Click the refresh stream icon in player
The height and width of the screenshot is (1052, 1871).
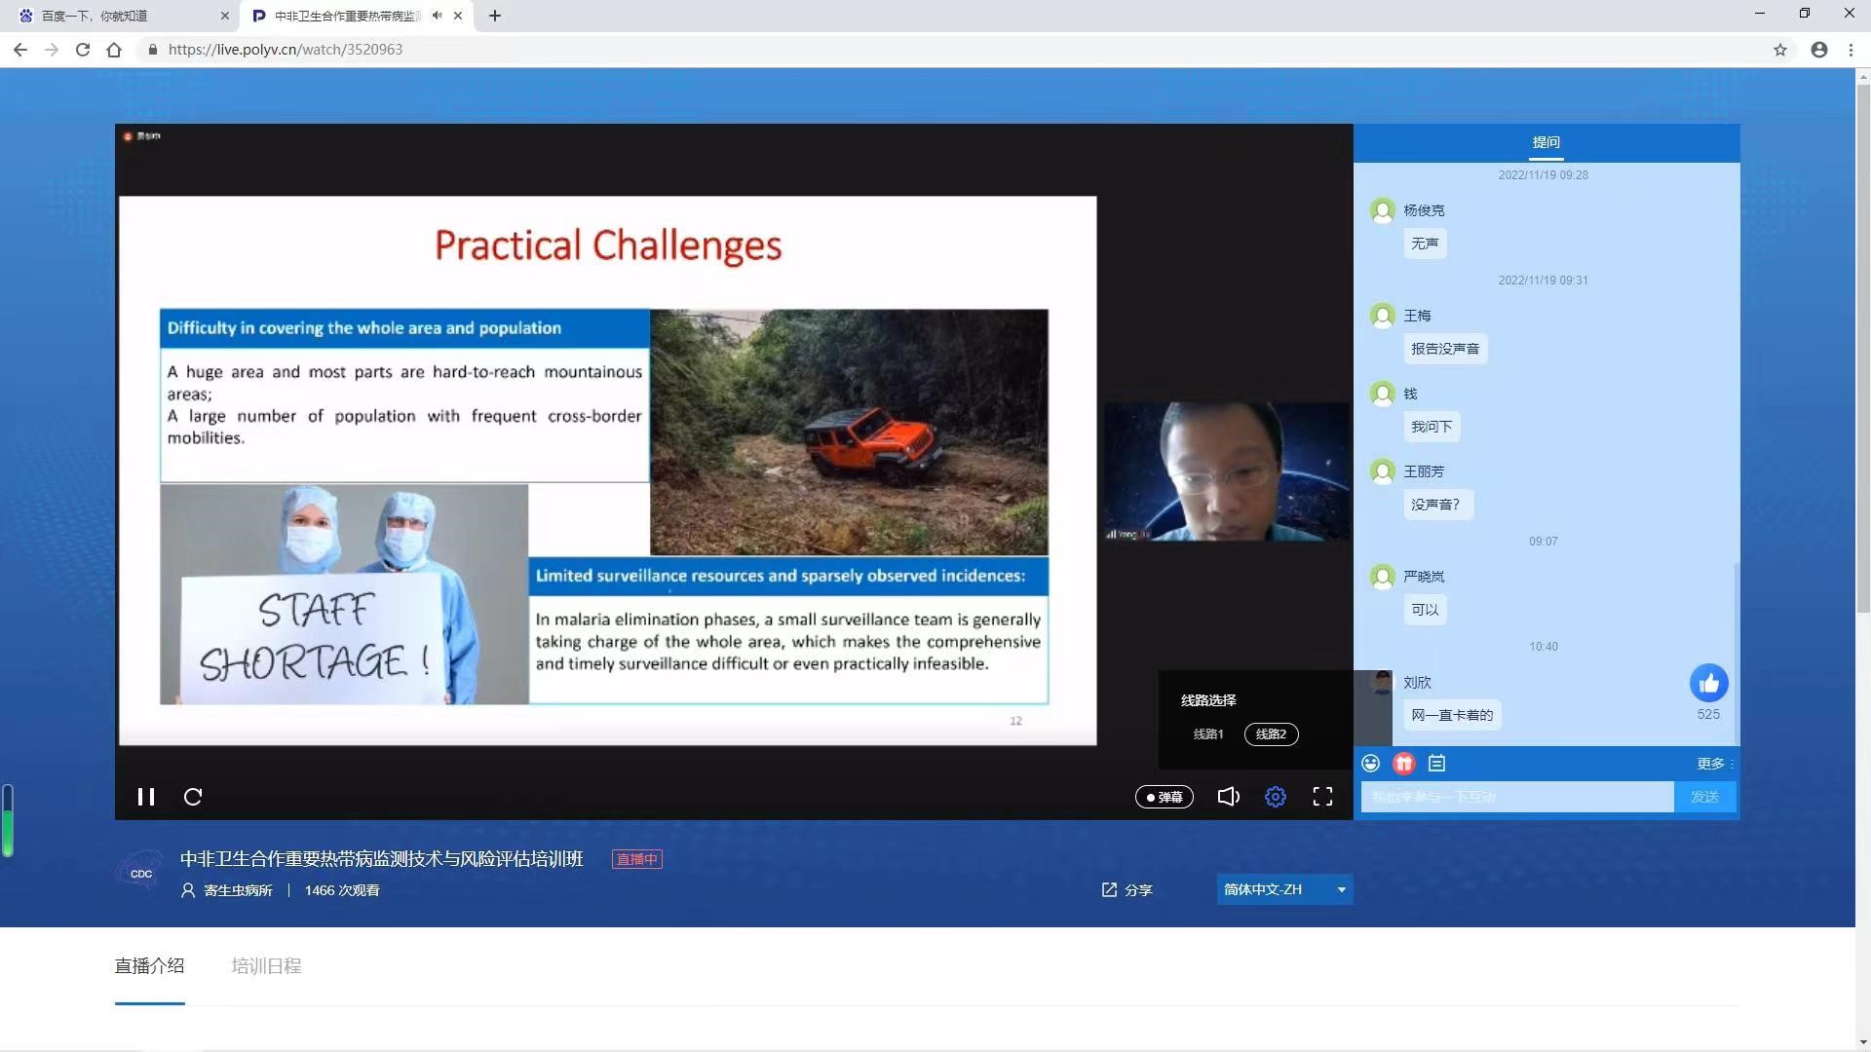pos(193,797)
